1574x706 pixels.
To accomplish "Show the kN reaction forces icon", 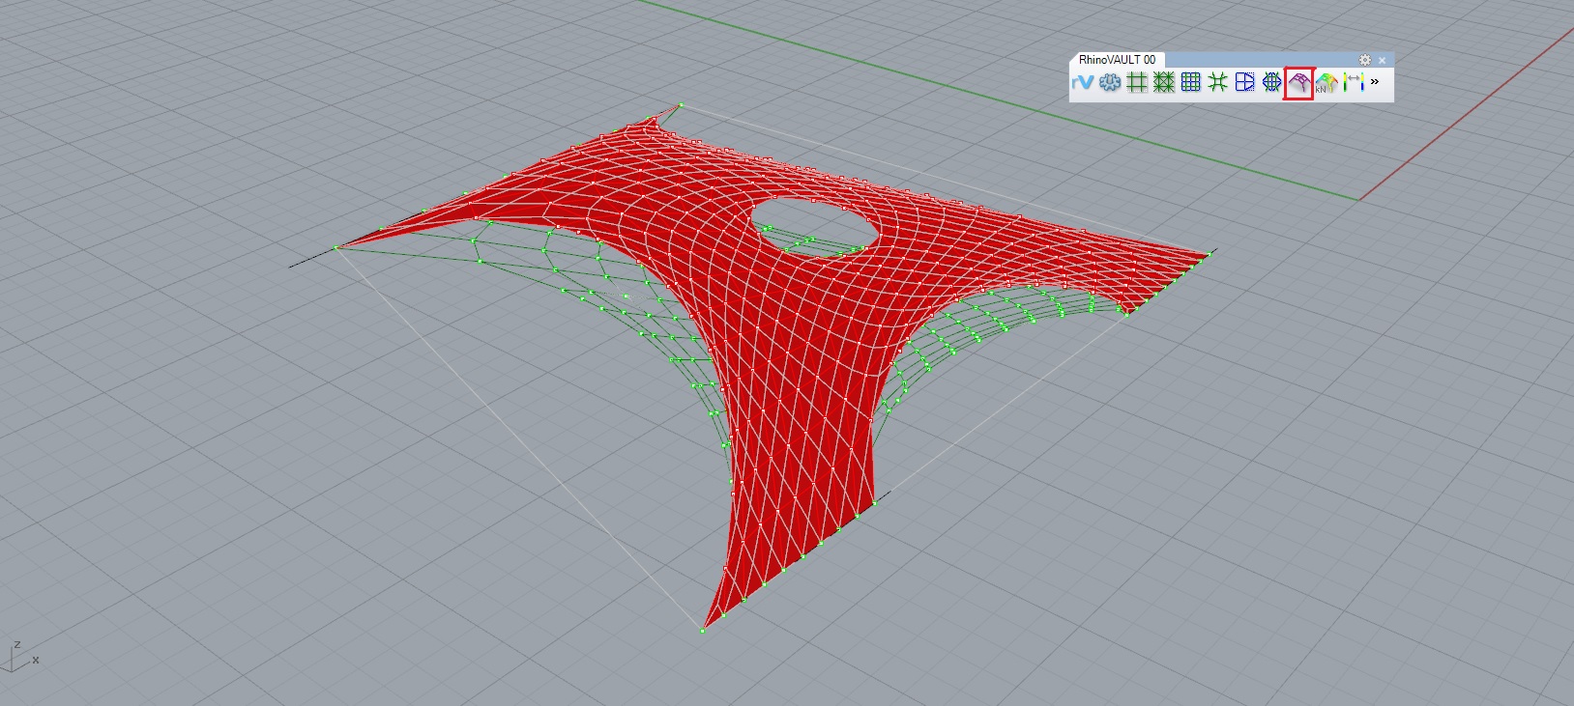I will click(1326, 83).
